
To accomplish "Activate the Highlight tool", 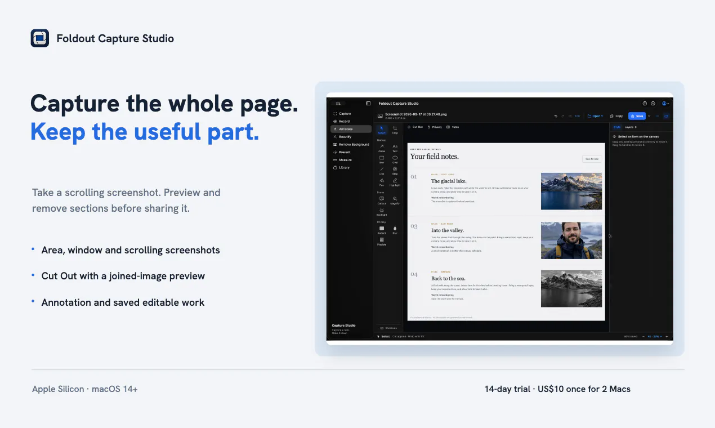I will click(395, 182).
